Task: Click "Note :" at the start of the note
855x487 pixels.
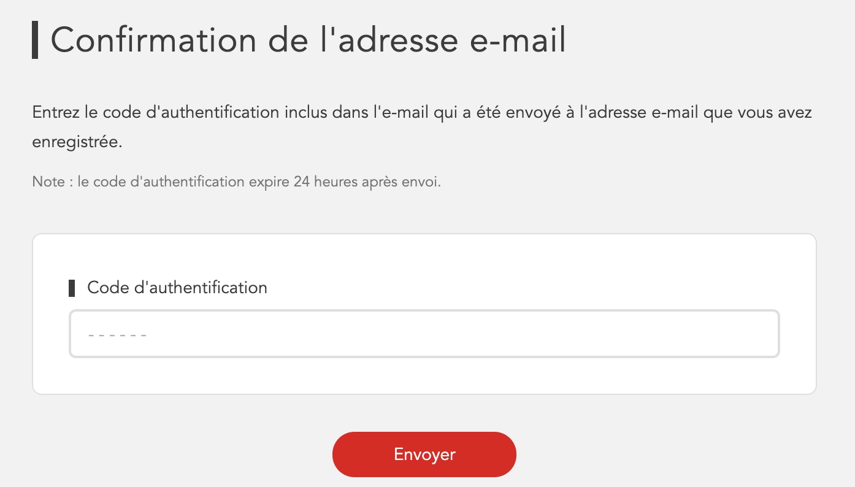Action: coord(53,183)
